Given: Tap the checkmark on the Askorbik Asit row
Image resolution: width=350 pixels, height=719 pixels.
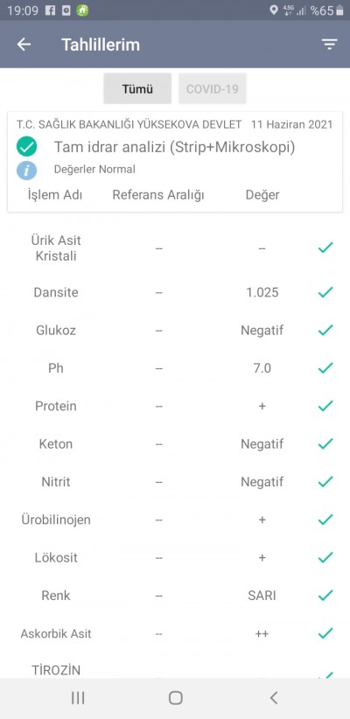Looking at the screenshot, I should point(325,633).
